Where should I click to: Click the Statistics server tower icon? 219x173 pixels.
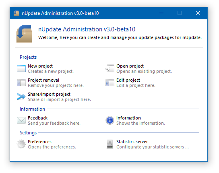click(110, 144)
